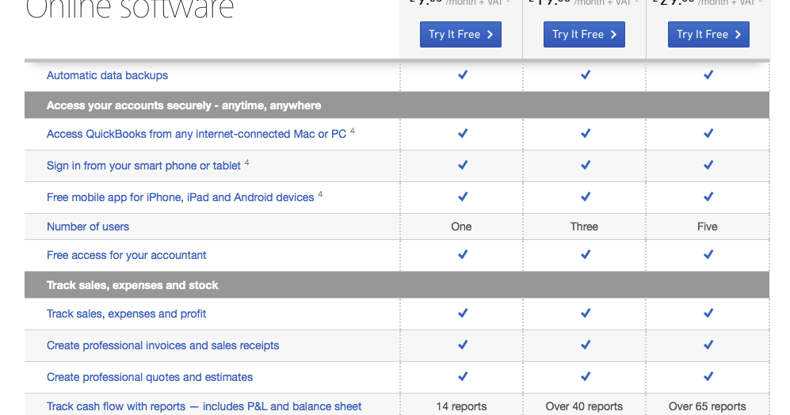This screenshot has width=790, height=415.
Task: Click middle-plan checkmark for Track sales, expenses and profit
Action: click(x=586, y=313)
